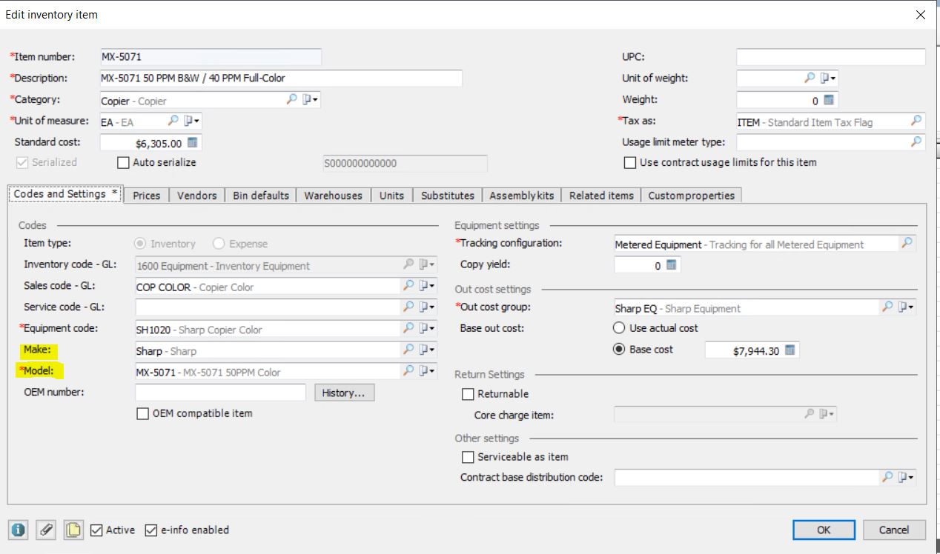Click the Tax as search magnifier
The height and width of the screenshot is (554, 940).
tap(917, 121)
